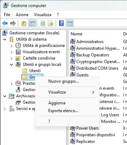
Task: Click the Utenti folder icon
Action: (x=24, y=71)
